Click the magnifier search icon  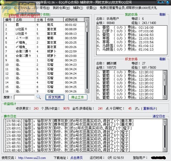(39, 97)
